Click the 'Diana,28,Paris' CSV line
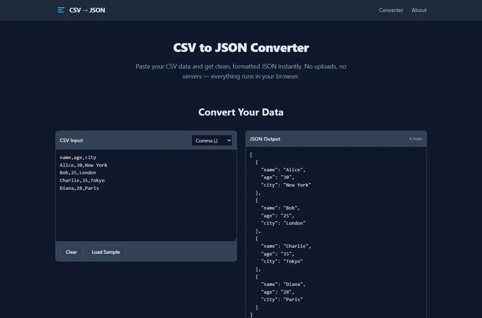Screen dimensions: 482x318 (79, 188)
